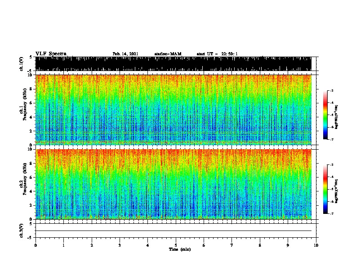Image resolution: width=356 pixels, height=275 pixels.
Task: Click tick label "1" on the Time axis
Action: pyautogui.click(x=63, y=245)
